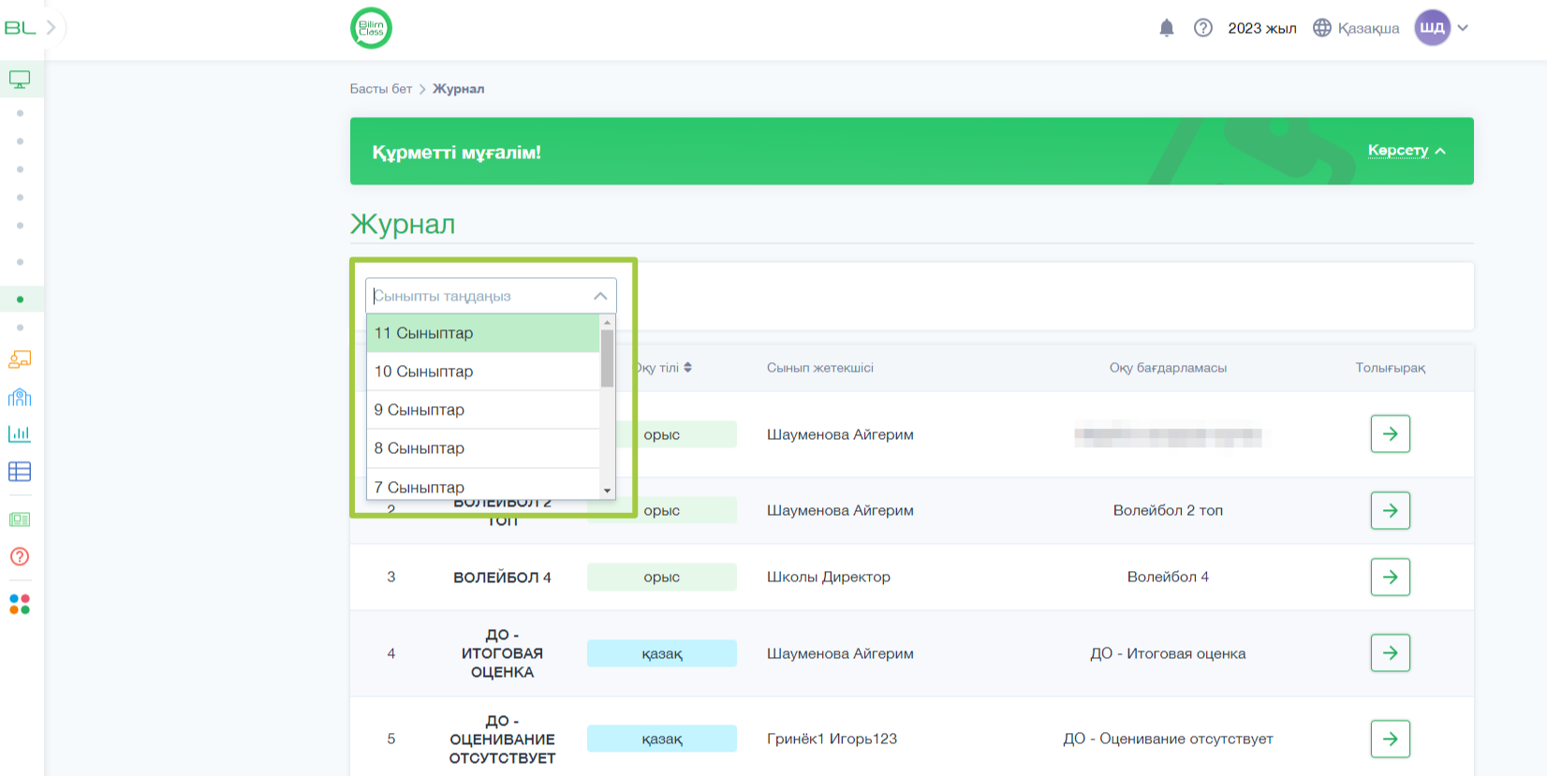Sort by Оқу тілі column arrows
The height and width of the screenshot is (776, 1547).
[687, 368]
